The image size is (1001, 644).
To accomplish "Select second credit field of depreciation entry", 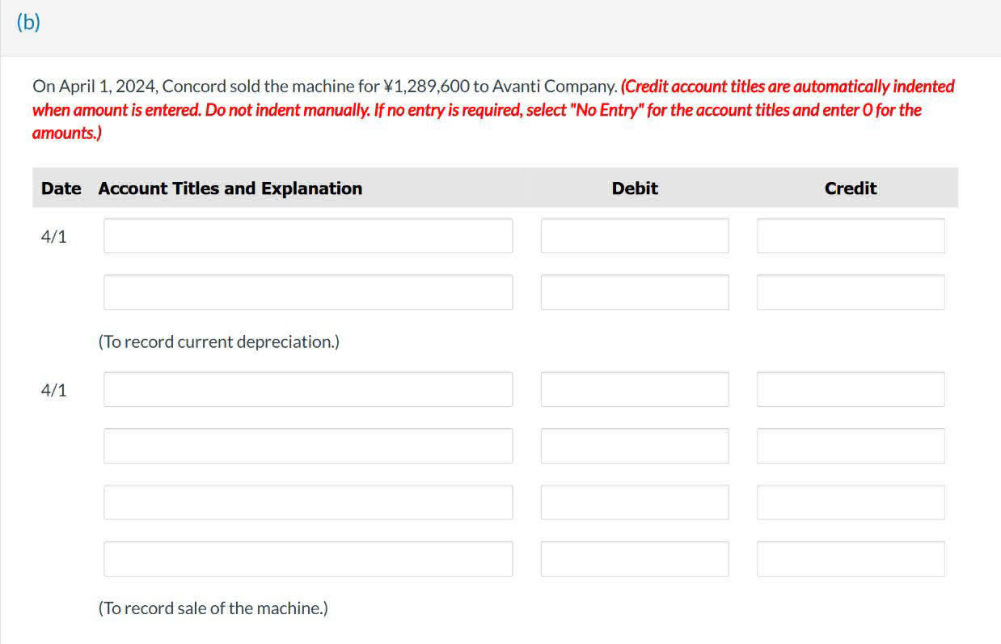I will 850,292.
